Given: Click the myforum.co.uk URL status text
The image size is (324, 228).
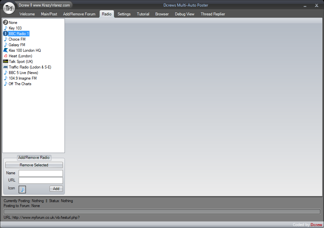Looking at the screenshot, I should [x=42, y=218].
